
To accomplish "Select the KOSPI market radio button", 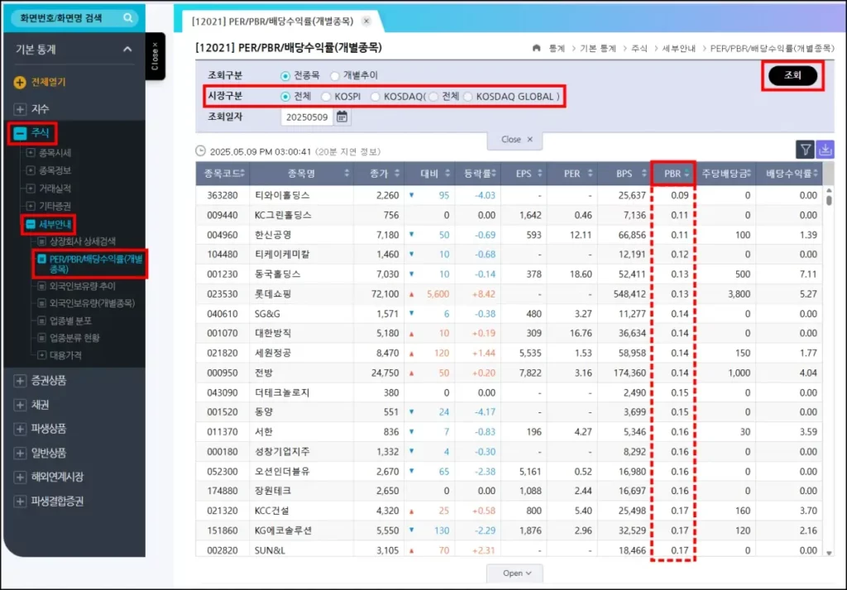I will pos(327,97).
